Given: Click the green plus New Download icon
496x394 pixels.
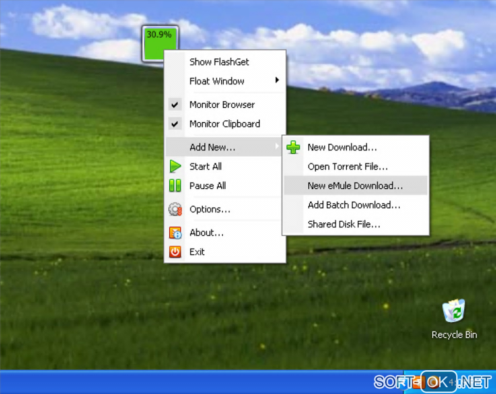Looking at the screenshot, I should 293,148.
